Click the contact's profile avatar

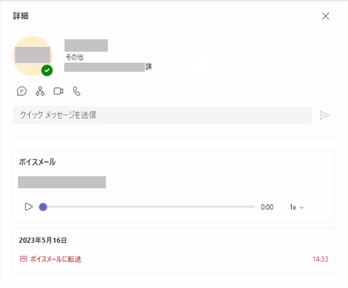33,56
